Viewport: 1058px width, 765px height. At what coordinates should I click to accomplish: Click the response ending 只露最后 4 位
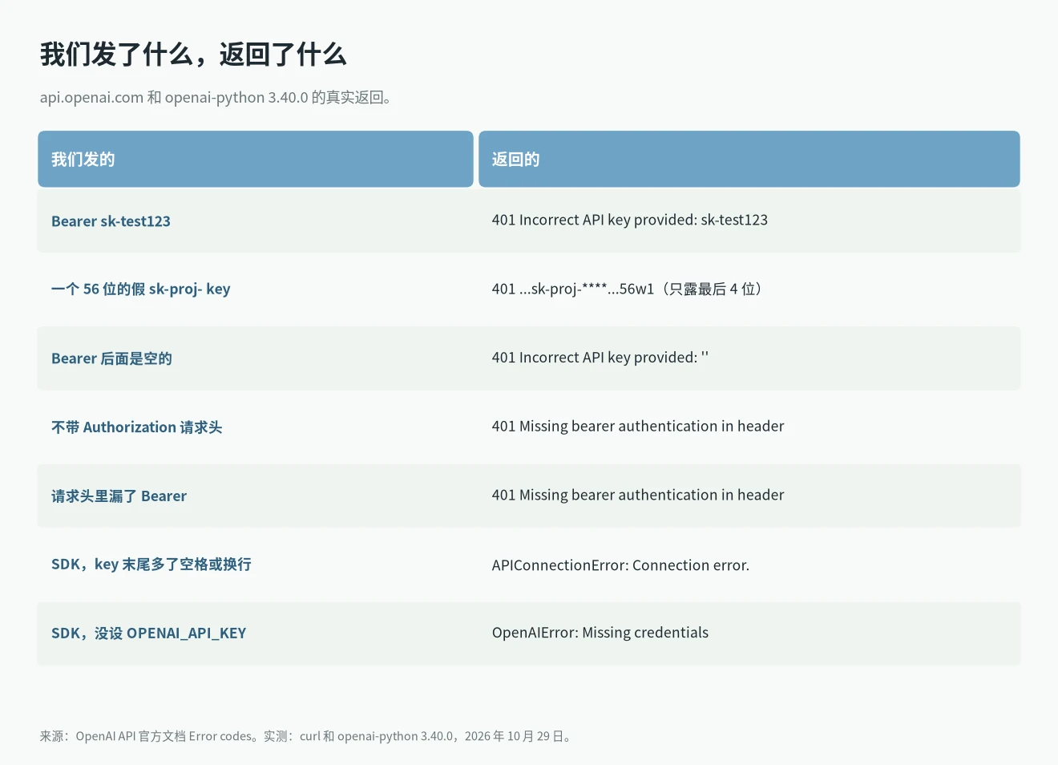pos(628,289)
